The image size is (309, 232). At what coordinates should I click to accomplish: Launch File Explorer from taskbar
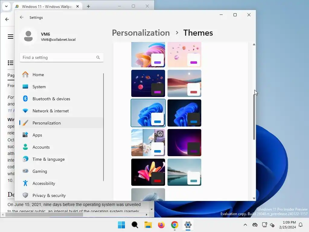tap(148, 225)
